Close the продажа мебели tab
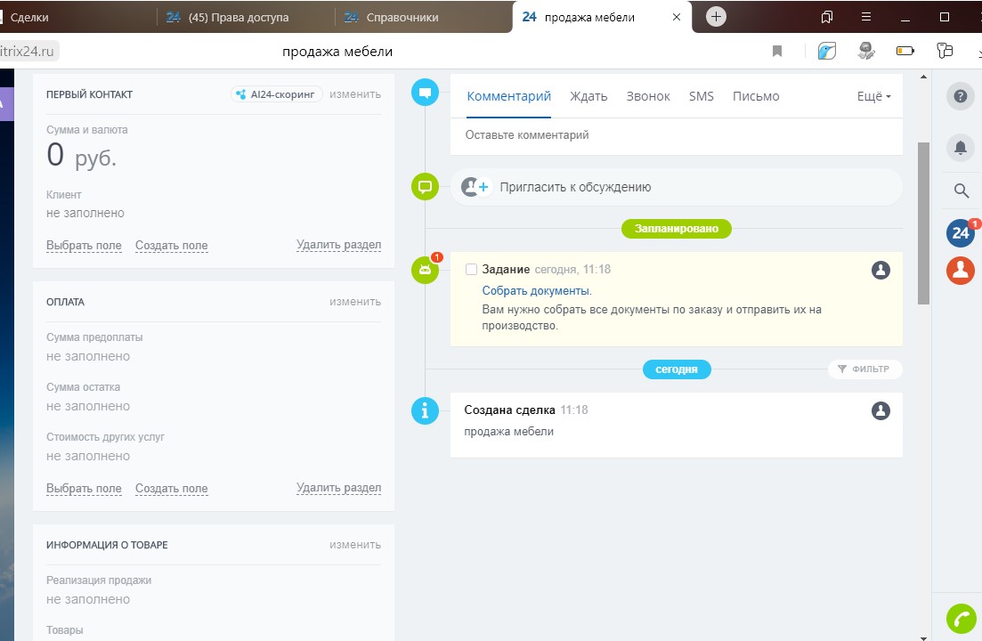 coord(677,18)
